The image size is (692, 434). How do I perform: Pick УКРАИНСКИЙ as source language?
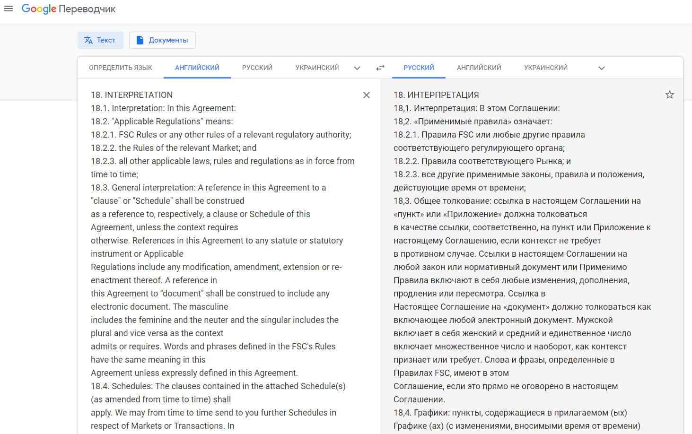[x=317, y=68]
